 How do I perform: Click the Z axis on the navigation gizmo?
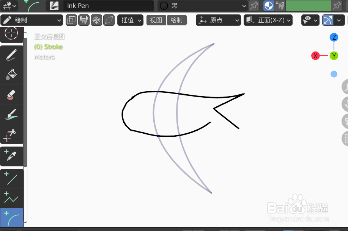pyautogui.click(x=334, y=37)
